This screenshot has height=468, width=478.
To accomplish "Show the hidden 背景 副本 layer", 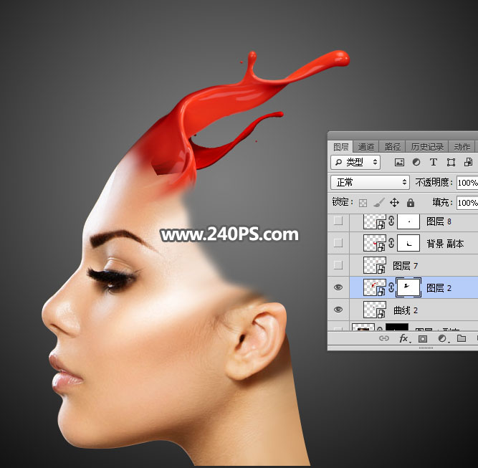I will click(x=338, y=243).
